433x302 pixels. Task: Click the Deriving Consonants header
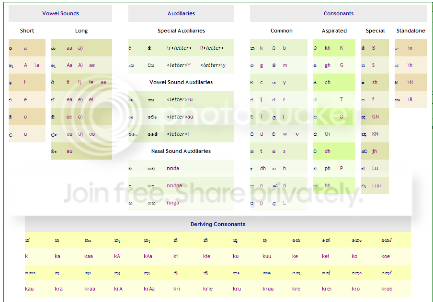[x=218, y=224]
